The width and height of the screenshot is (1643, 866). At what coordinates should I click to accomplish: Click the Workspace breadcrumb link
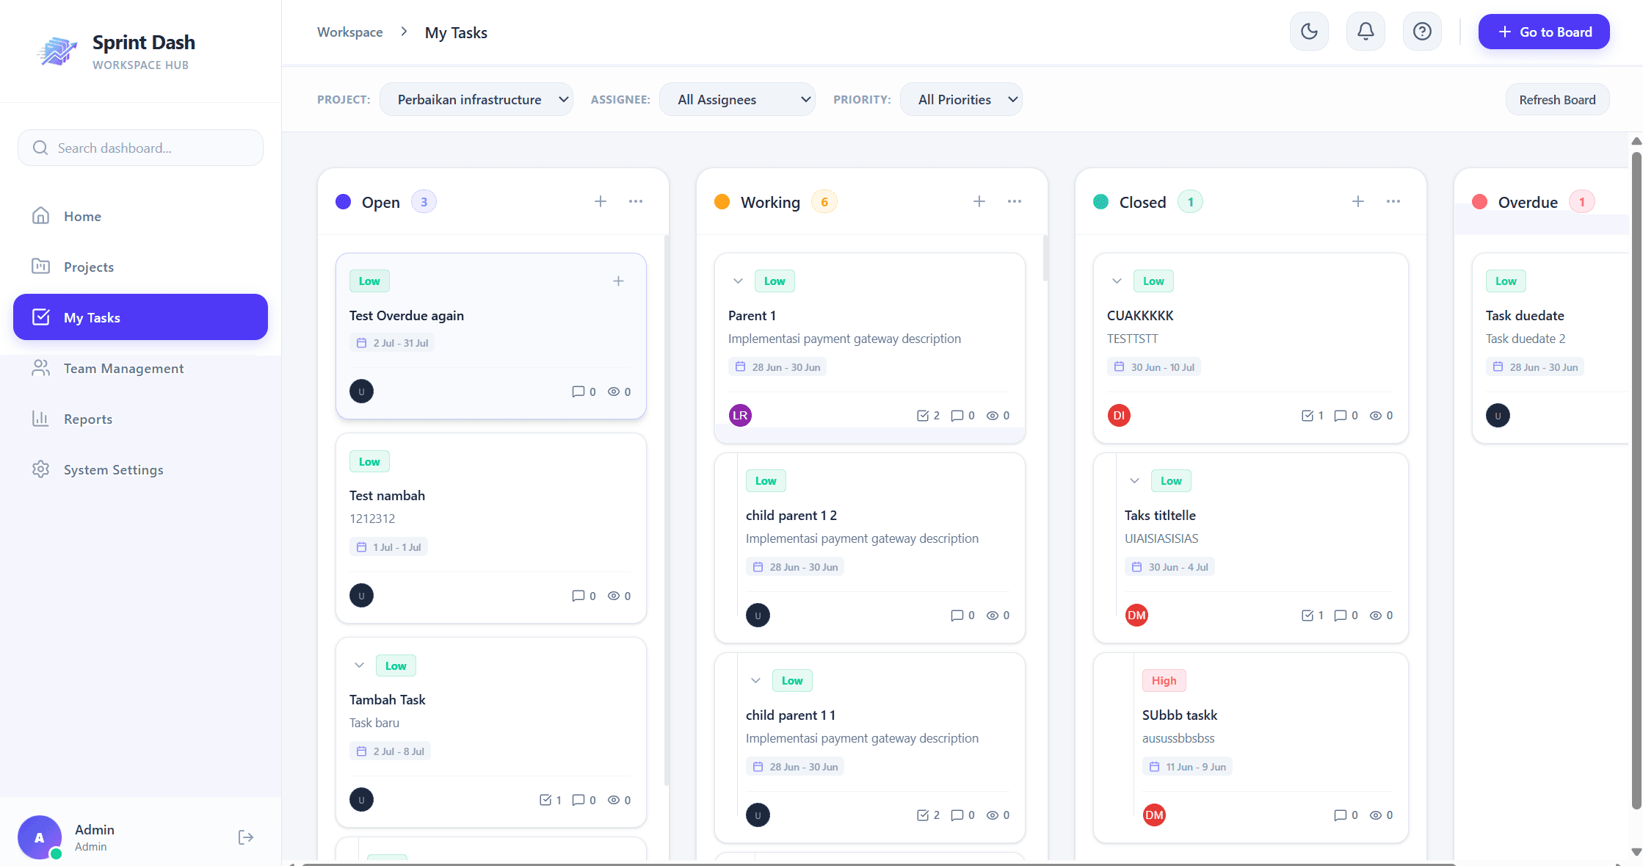click(349, 32)
